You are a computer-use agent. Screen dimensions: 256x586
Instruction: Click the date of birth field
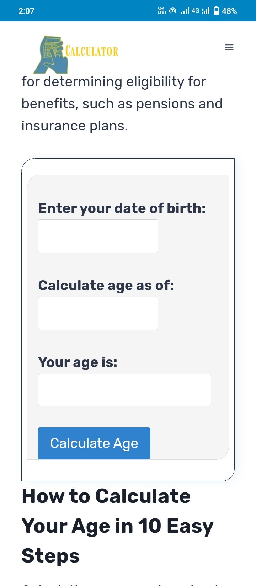[x=98, y=236]
